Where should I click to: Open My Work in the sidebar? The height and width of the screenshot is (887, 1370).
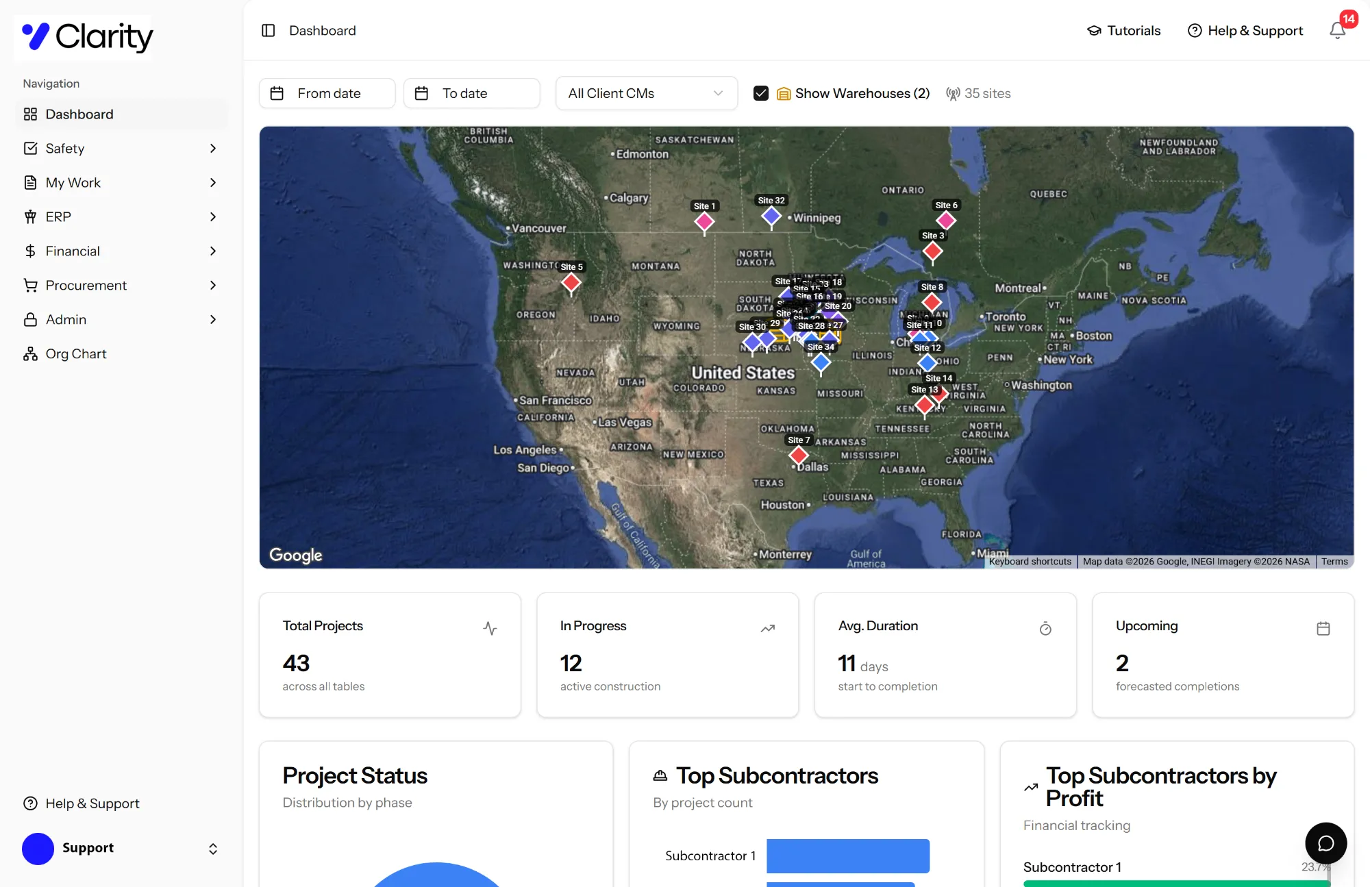[121, 183]
